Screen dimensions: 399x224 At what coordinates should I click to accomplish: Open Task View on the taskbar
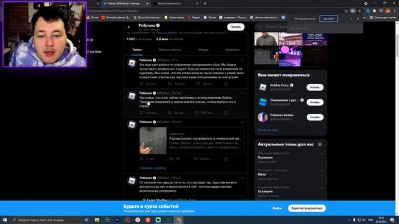pyautogui.click(x=86, y=220)
